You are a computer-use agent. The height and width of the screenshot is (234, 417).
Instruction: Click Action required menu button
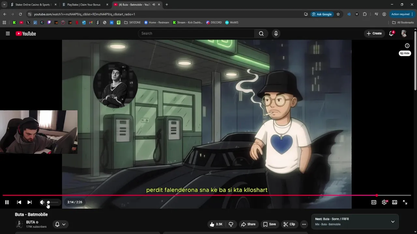pos(402,14)
